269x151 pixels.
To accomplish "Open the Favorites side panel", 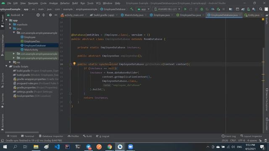I will point(3,101).
